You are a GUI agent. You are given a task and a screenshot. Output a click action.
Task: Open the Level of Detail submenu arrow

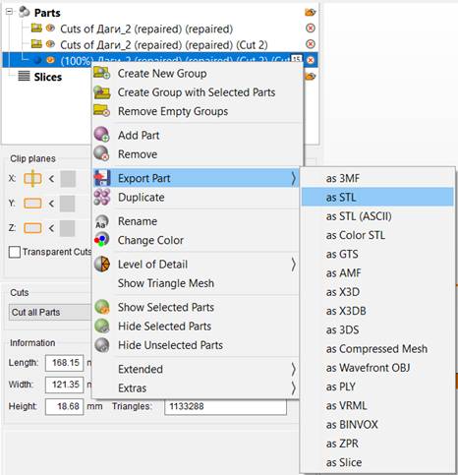click(x=293, y=265)
